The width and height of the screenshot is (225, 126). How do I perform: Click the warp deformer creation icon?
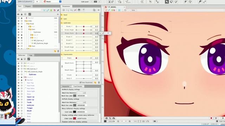[x=142, y=2]
